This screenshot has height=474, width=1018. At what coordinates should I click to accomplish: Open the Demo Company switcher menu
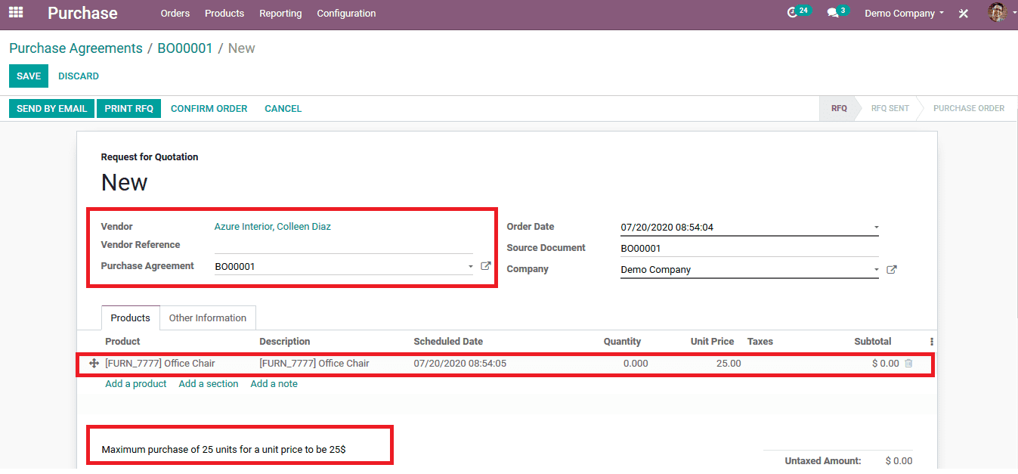click(904, 14)
